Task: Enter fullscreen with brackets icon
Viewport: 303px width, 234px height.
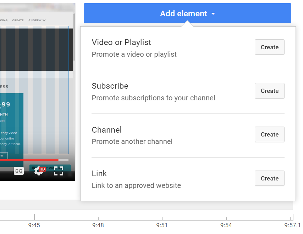Action: click(58, 171)
